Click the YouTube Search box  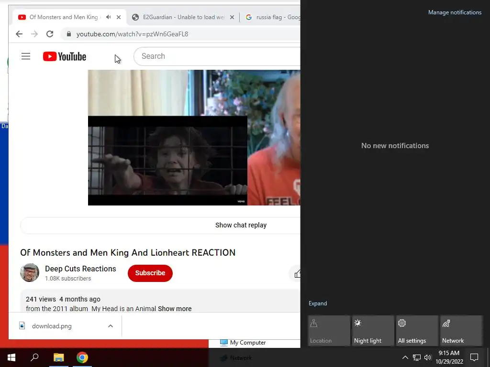click(217, 56)
